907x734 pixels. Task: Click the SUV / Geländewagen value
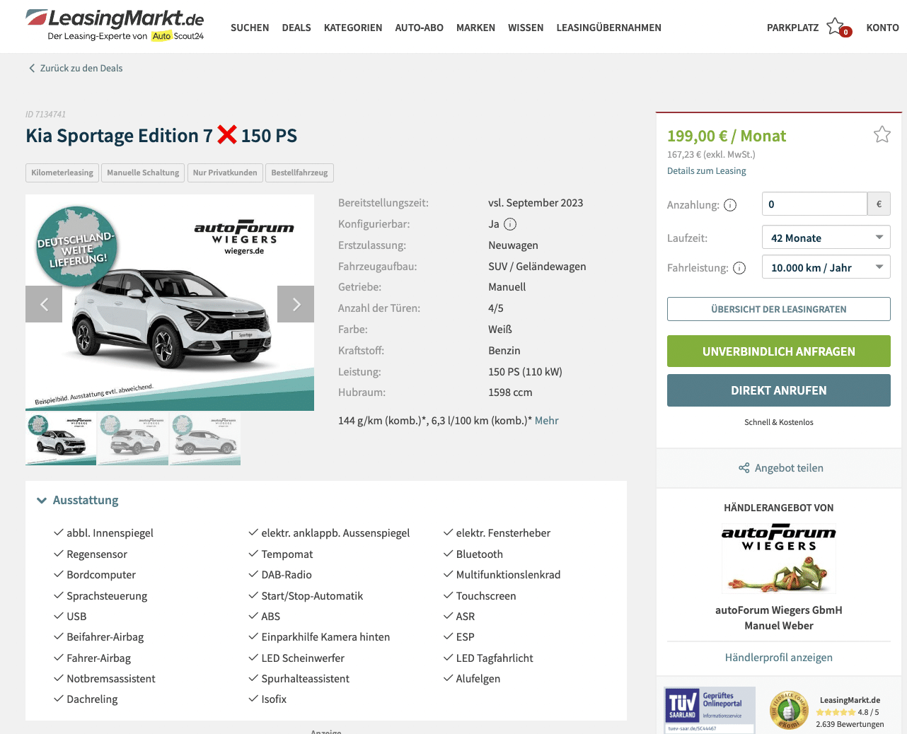coord(537,267)
